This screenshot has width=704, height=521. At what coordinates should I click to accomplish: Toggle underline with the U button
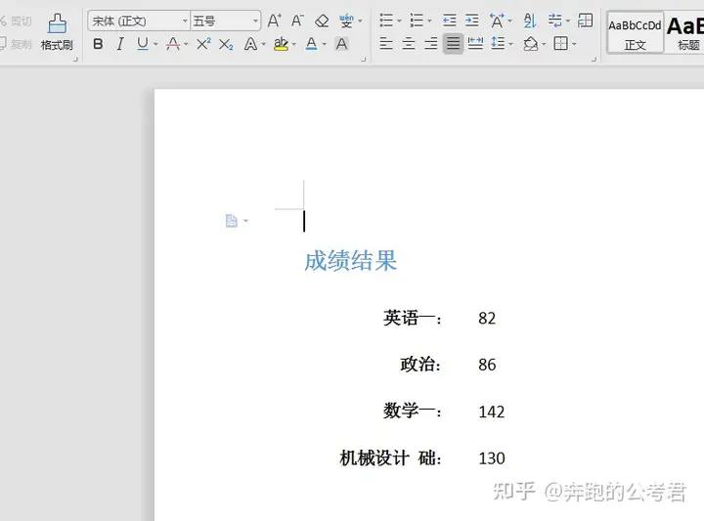[x=143, y=44]
